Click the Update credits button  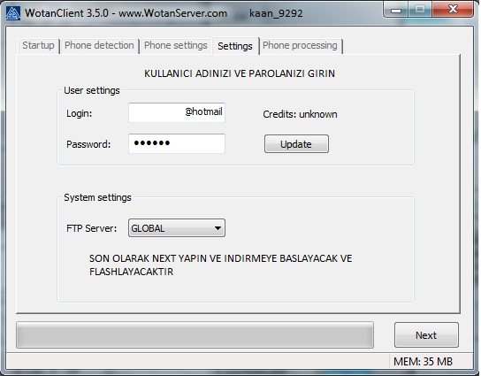pyautogui.click(x=296, y=143)
